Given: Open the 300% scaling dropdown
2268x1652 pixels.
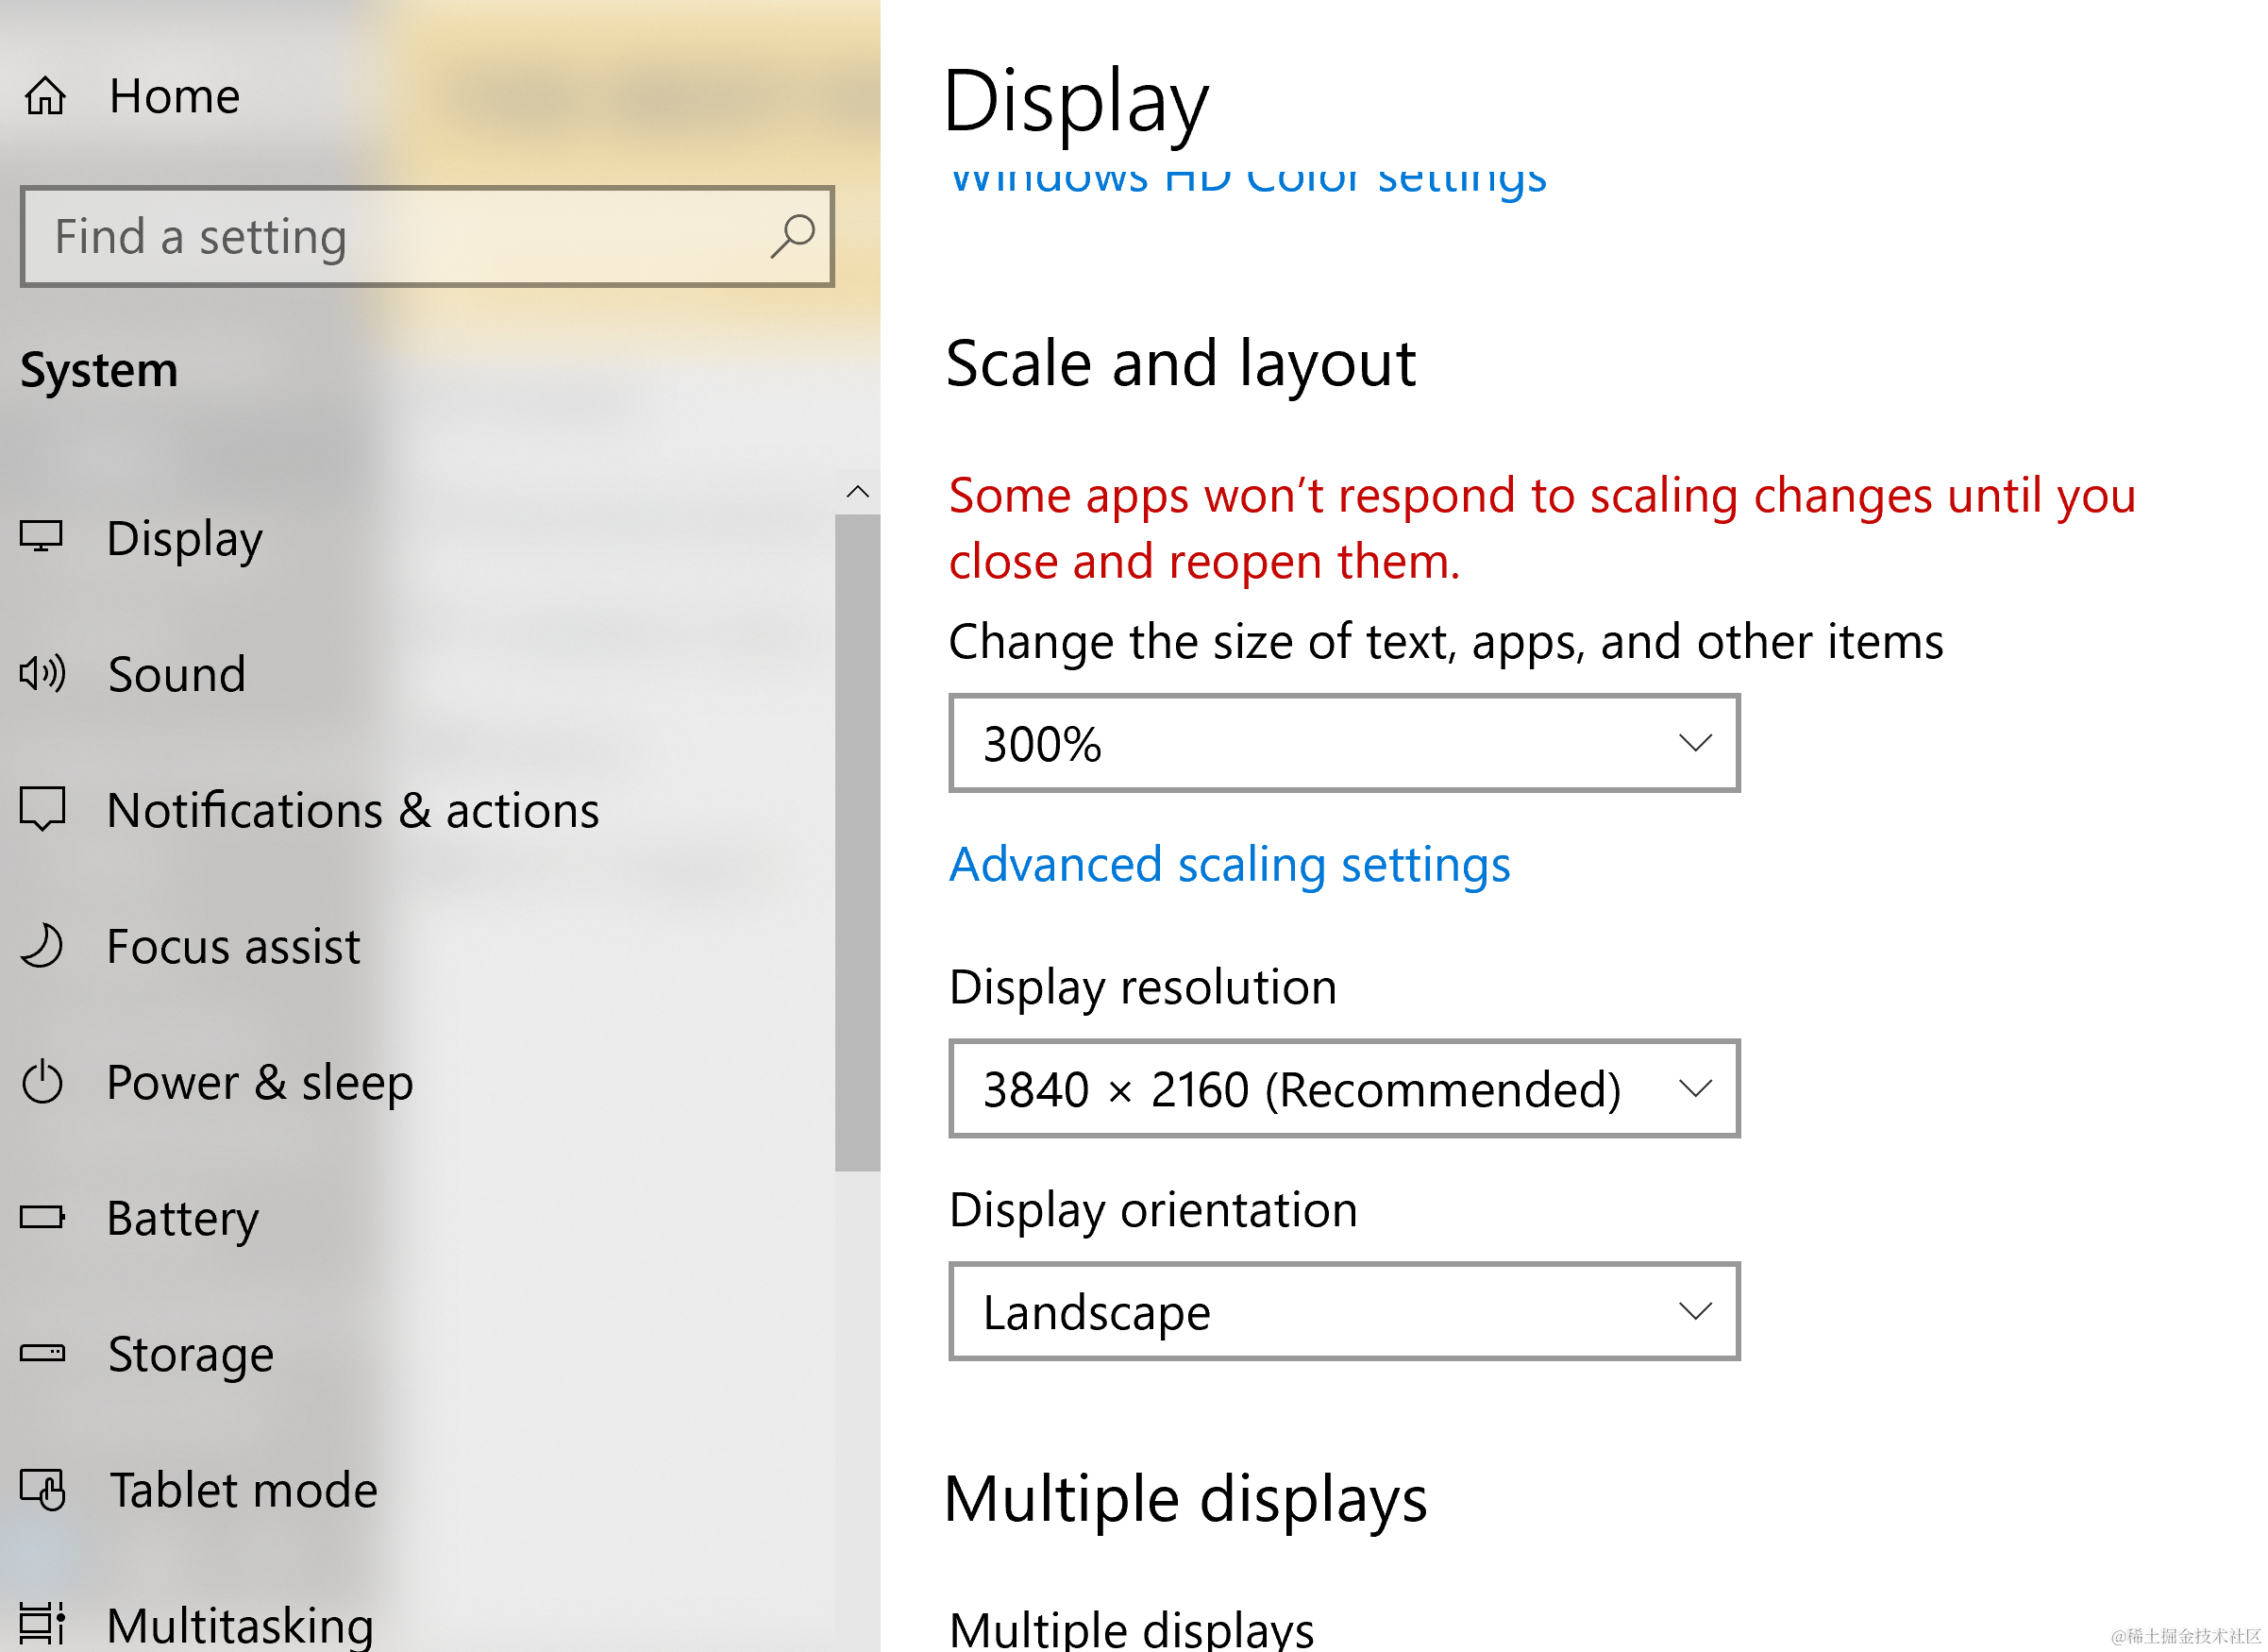Looking at the screenshot, I should pyautogui.click(x=1343, y=743).
